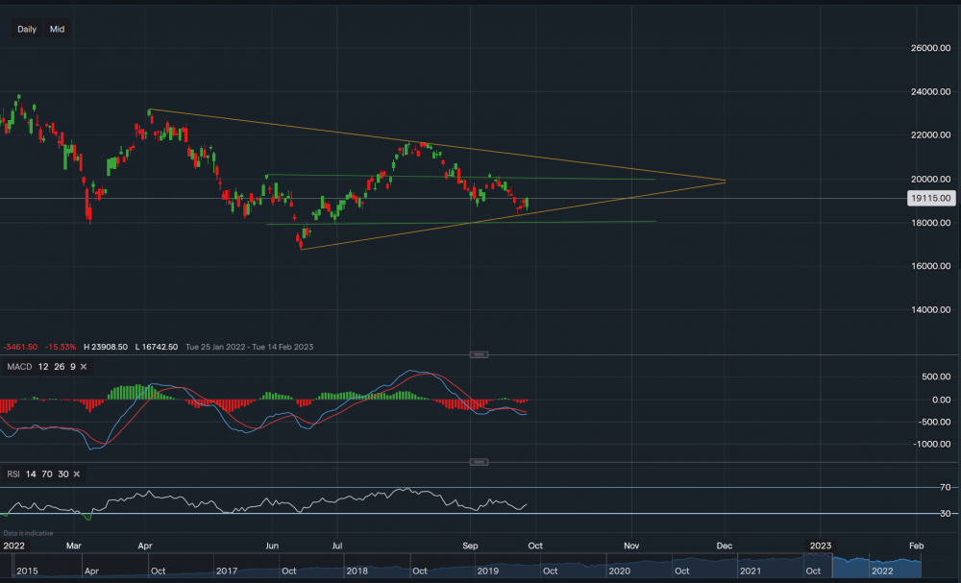
Task: Click resize handle above the RSI panel
Action: tap(478, 462)
